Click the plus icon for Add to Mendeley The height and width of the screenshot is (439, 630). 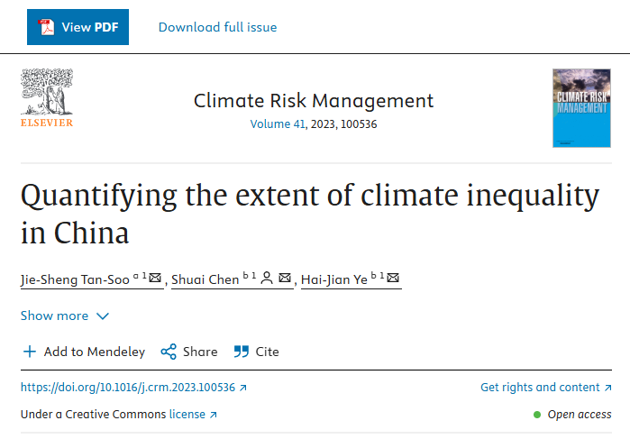point(30,352)
